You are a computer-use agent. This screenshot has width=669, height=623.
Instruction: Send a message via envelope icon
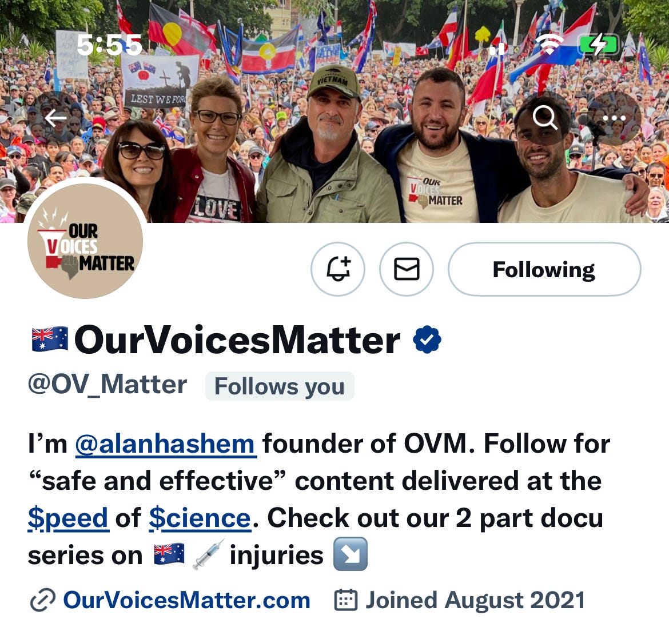407,269
